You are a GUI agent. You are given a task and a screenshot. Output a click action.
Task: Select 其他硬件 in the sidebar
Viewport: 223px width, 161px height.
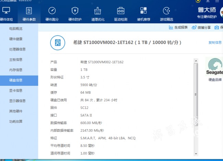pyautogui.click(x=19, y=111)
